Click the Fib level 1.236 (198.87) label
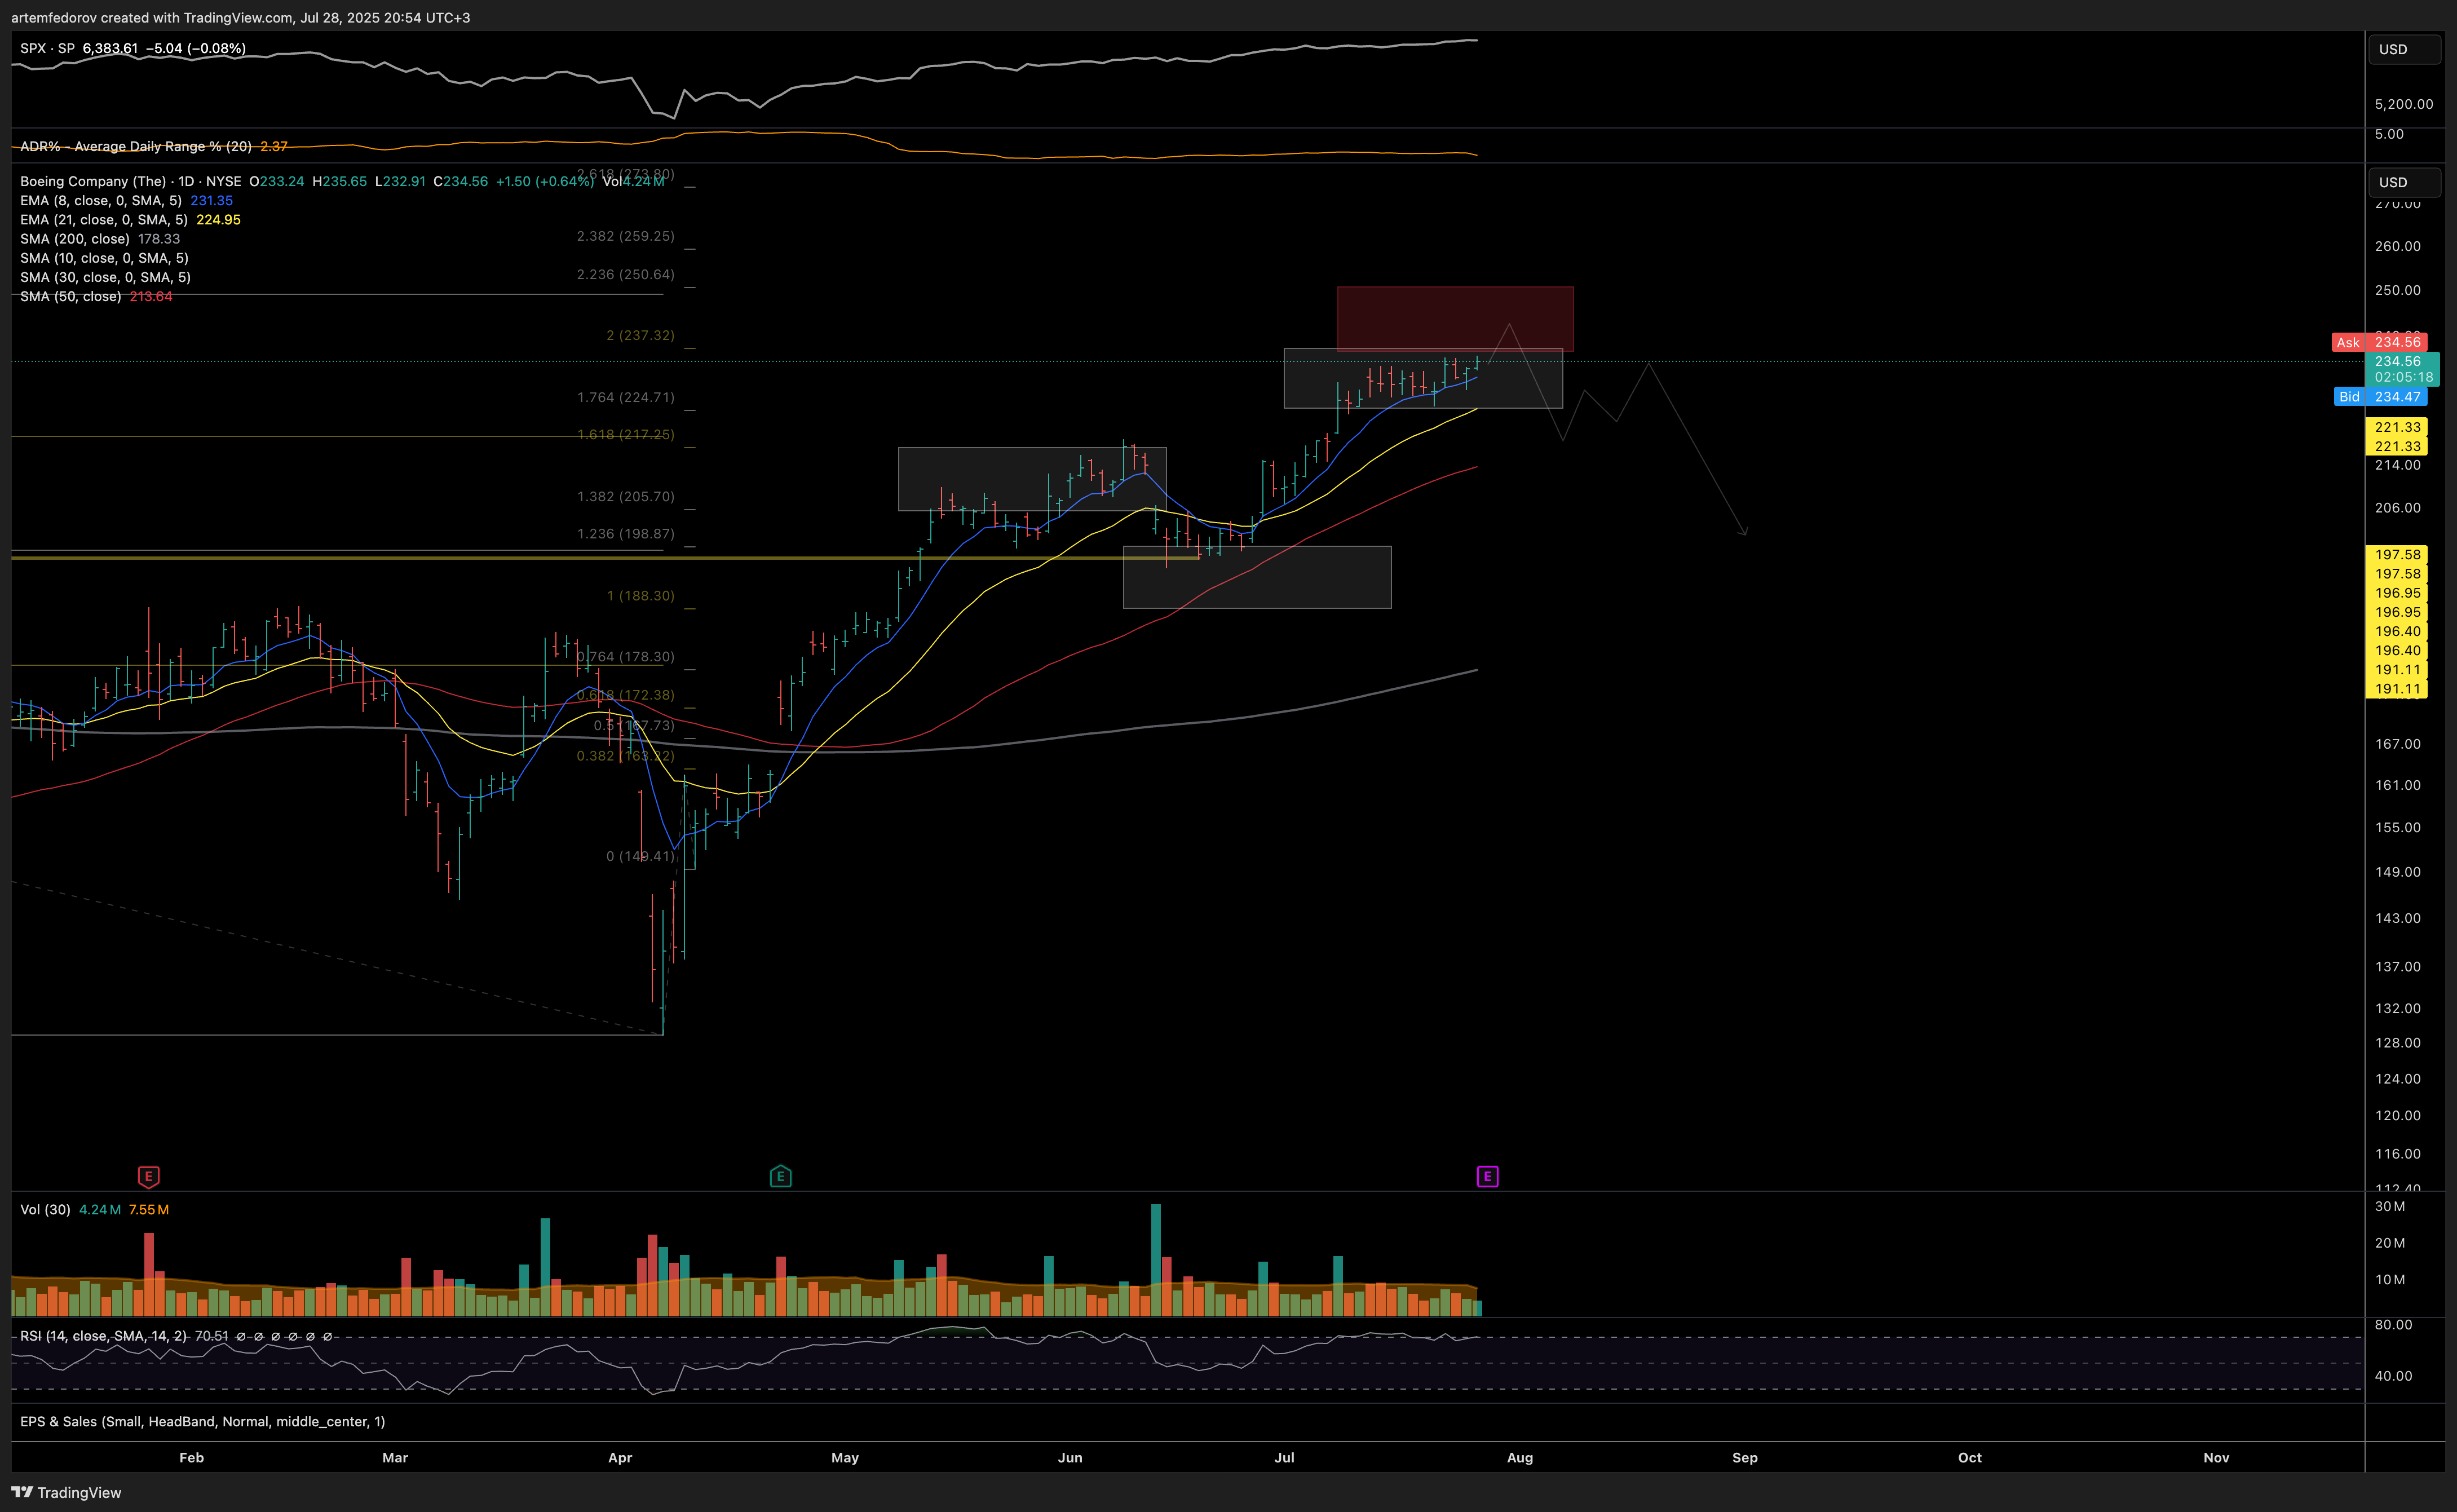Screen dimensions: 2457x1512 [625, 533]
